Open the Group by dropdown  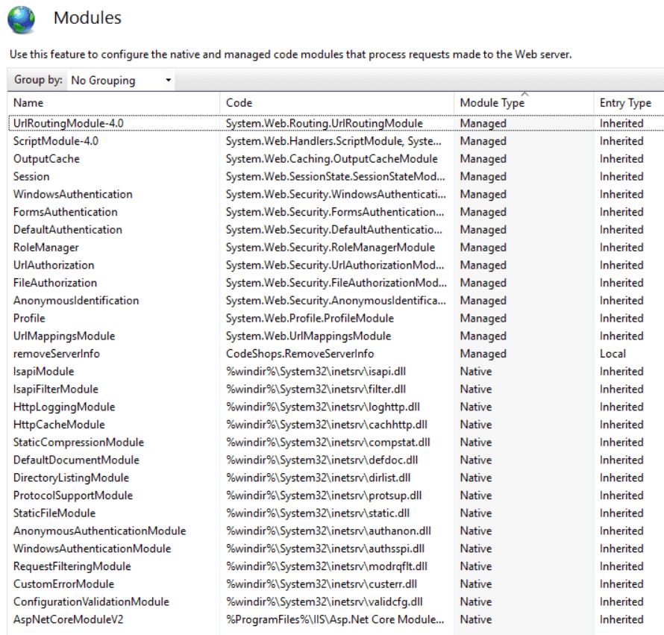tap(121, 80)
